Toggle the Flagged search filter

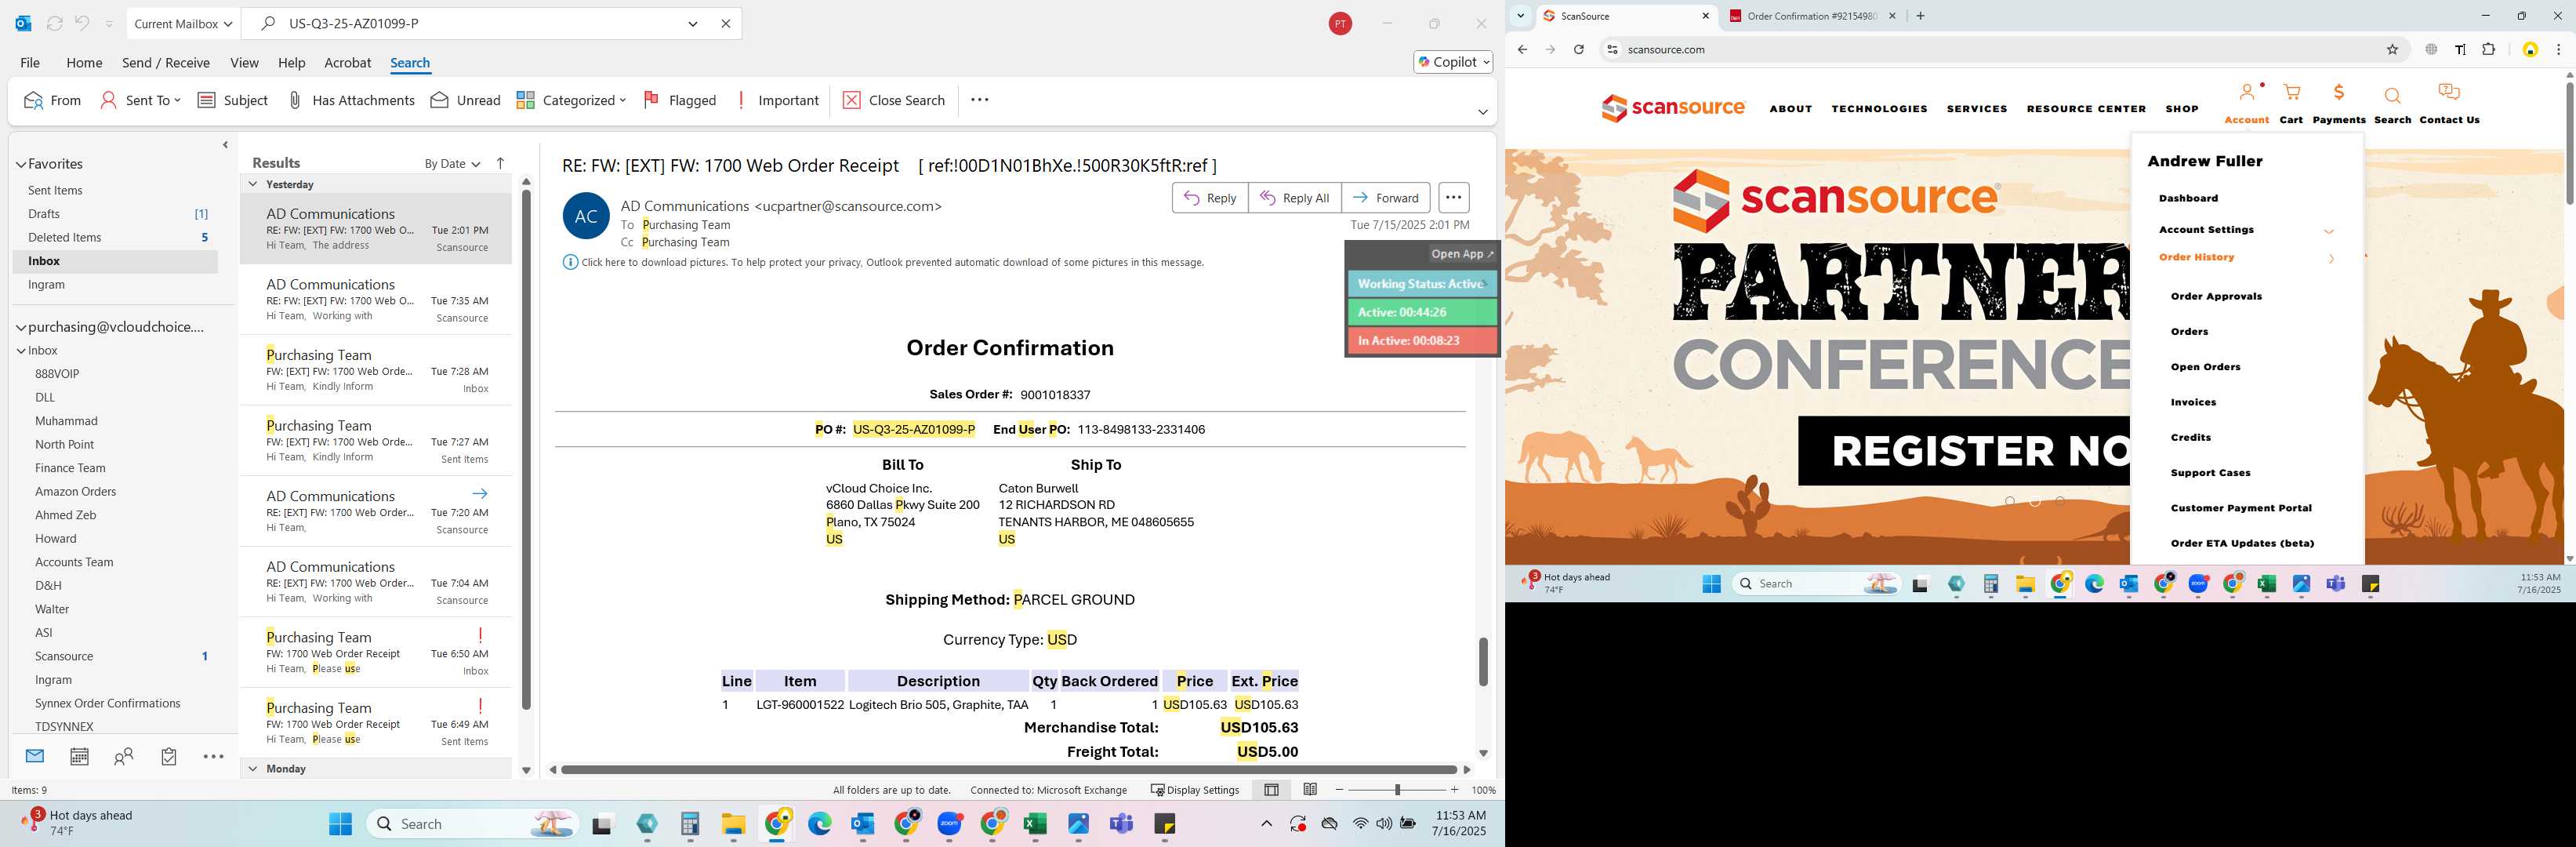tap(680, 100)
